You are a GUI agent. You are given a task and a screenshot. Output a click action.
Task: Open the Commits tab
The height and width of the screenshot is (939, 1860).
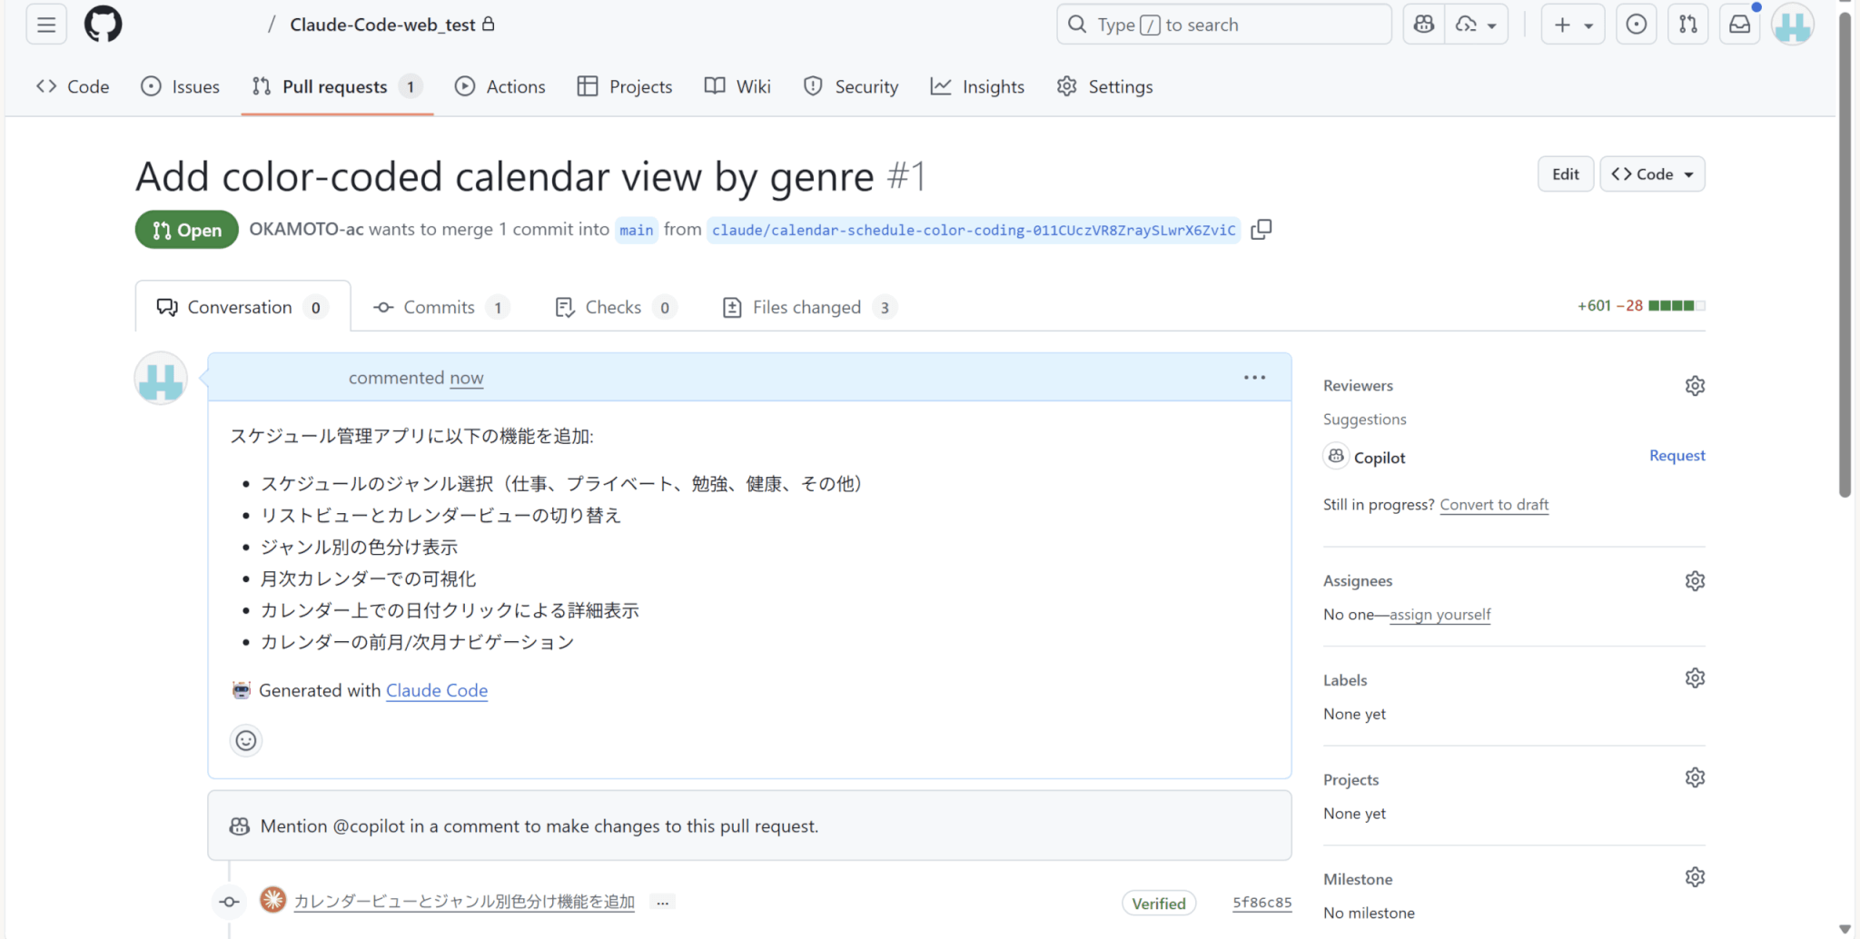click(x=440, y=308)
